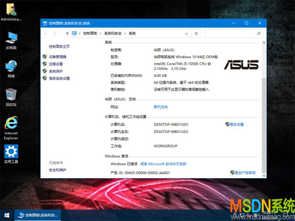Click the computer icon in address bar
Image resolution: width=295 pixels, height=221 pixels.
[74, 34]
